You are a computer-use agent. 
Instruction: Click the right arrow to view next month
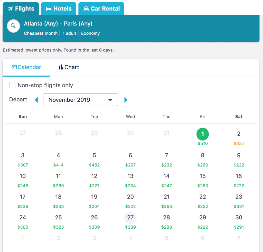[x=126, y=100]
